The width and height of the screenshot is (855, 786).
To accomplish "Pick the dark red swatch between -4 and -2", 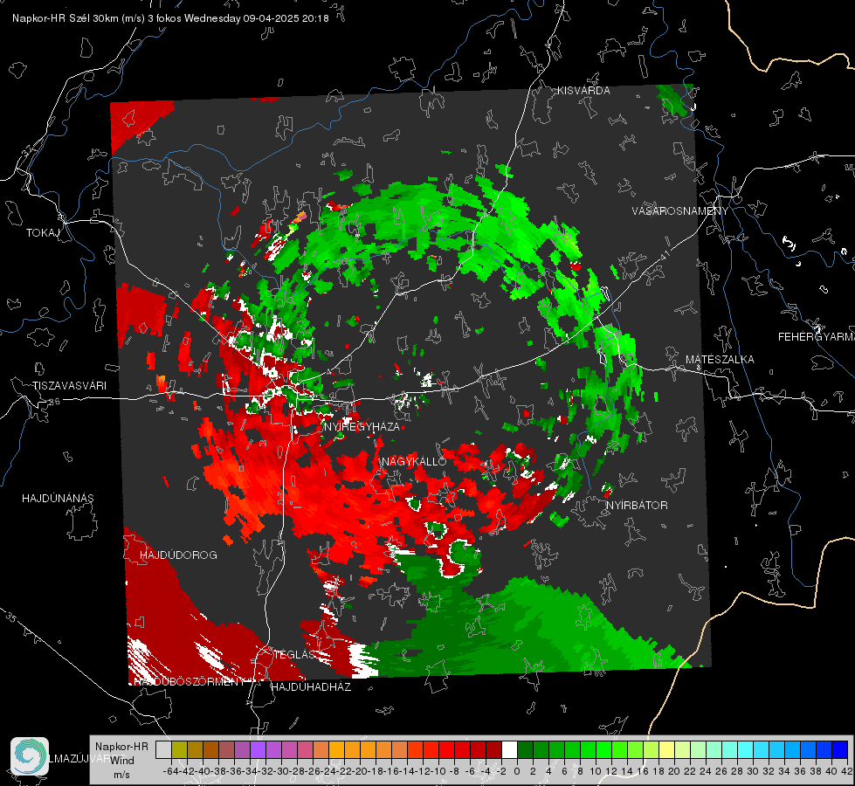I will (x=493, y=750).
